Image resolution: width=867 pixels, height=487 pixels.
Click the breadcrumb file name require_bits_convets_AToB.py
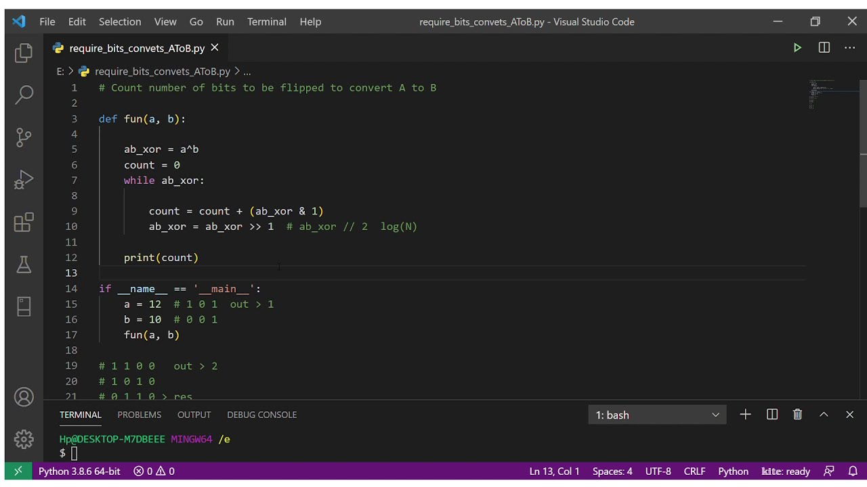coord(163,71)
